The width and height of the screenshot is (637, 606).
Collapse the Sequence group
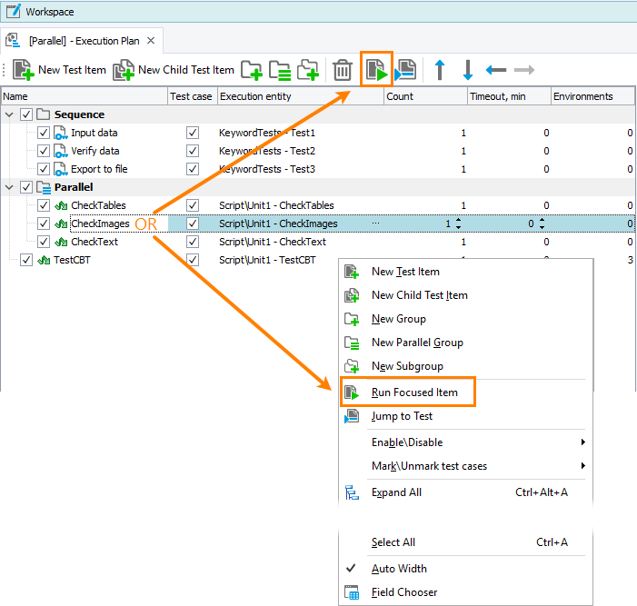tap(9, 114)
